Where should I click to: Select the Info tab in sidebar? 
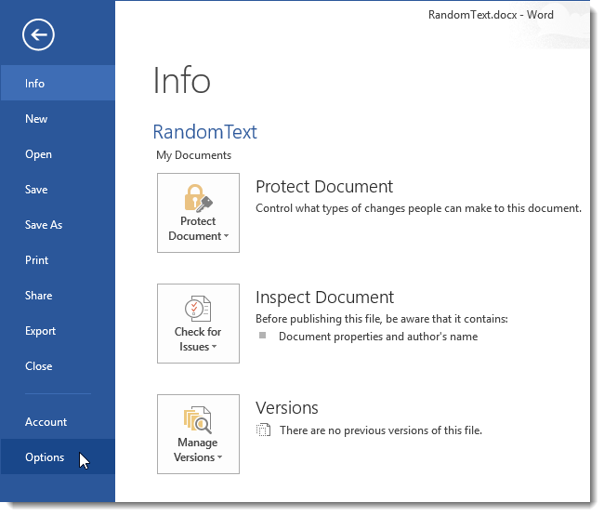click(x=58, y=84)
